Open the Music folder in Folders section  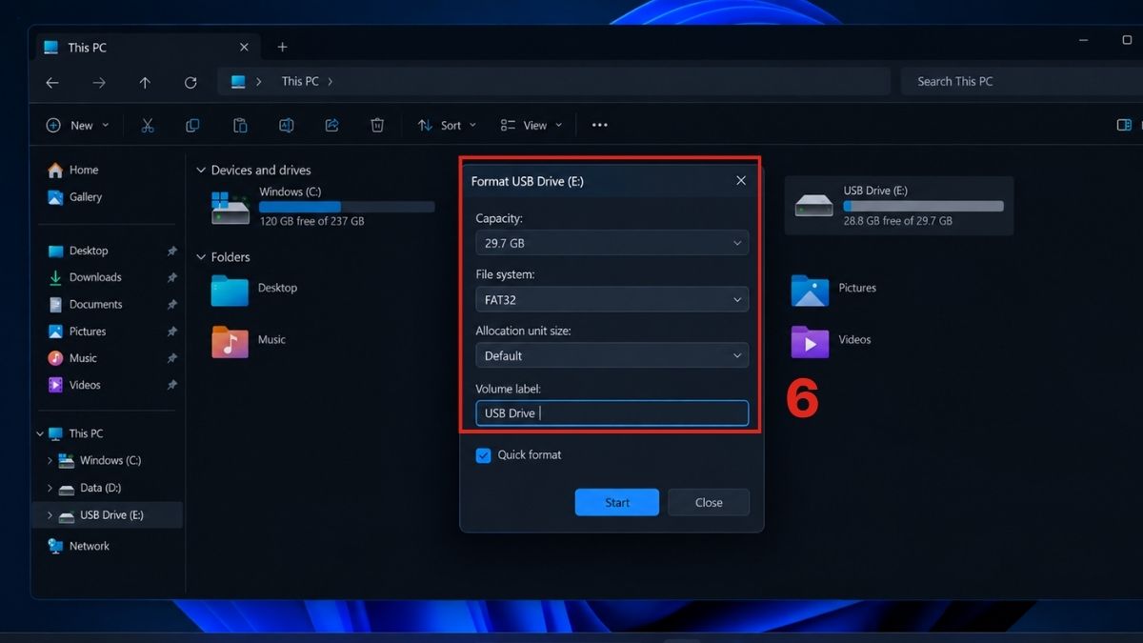pos(250,340)
